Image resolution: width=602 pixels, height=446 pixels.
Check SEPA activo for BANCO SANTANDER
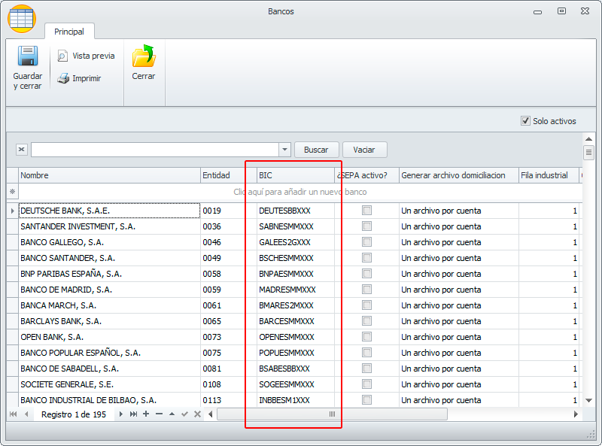click(366, 257)
